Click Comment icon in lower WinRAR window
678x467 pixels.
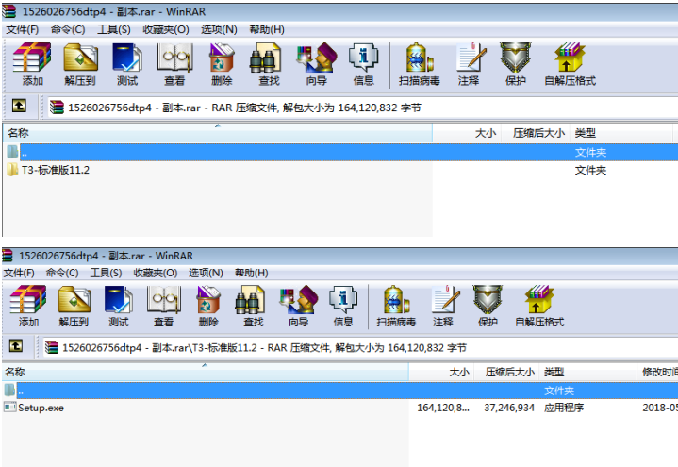pos(443,306)
